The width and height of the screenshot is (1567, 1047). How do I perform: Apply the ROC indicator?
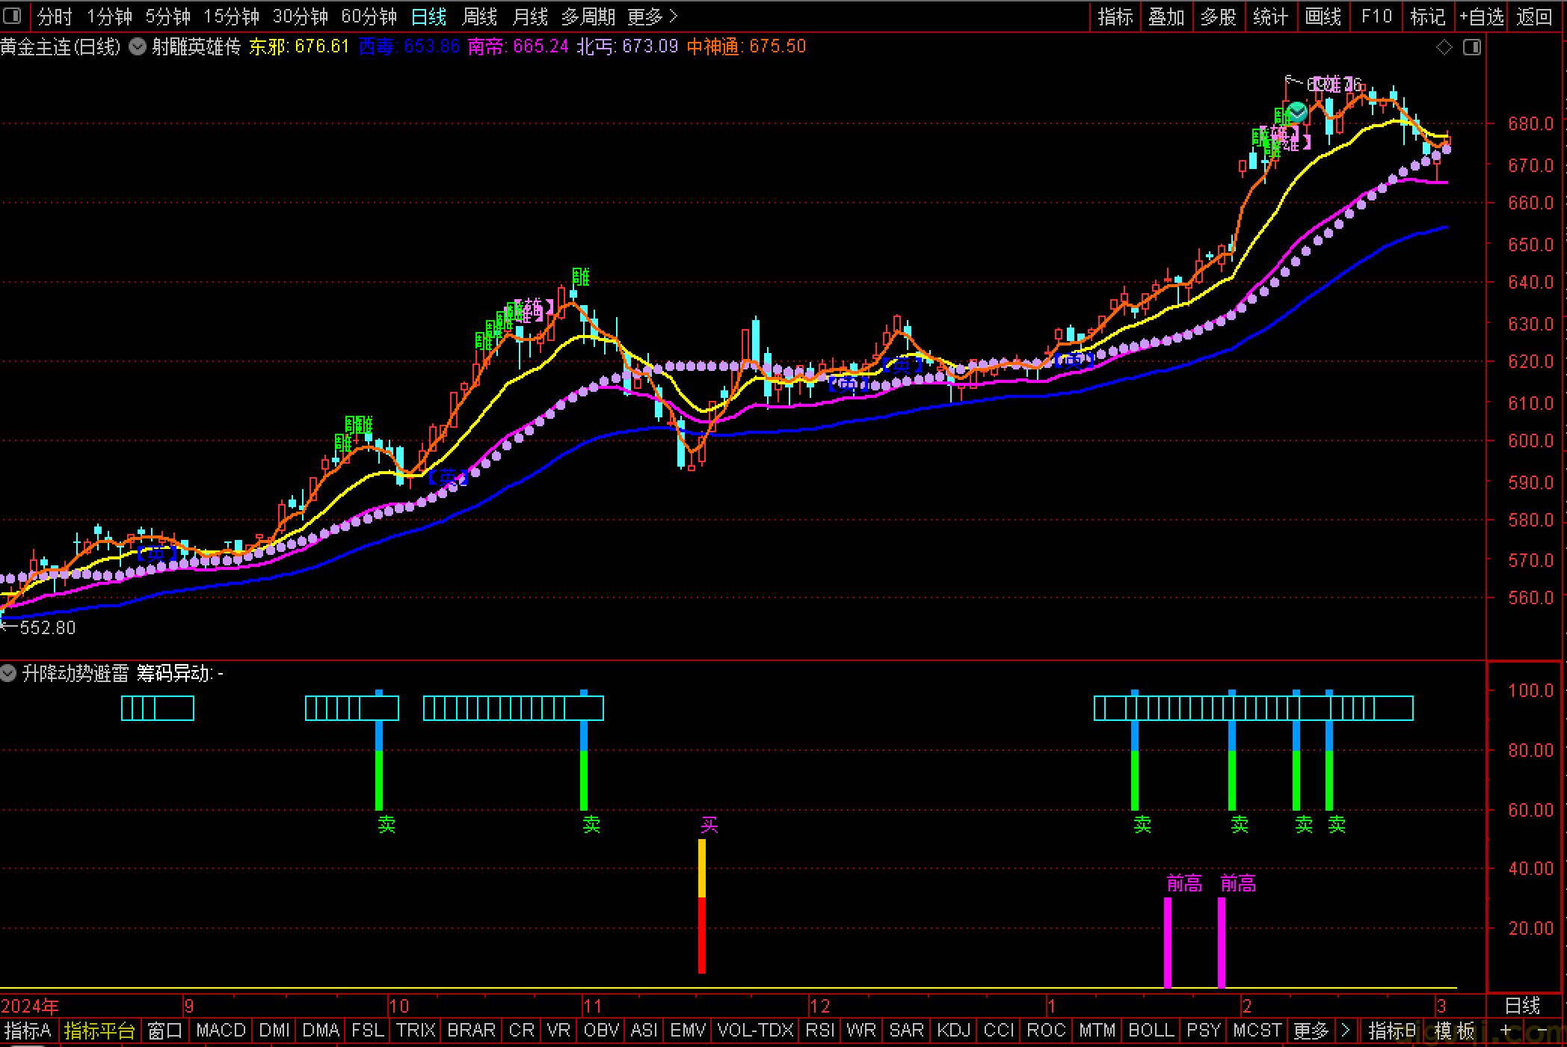(x=1046, y=1031)
